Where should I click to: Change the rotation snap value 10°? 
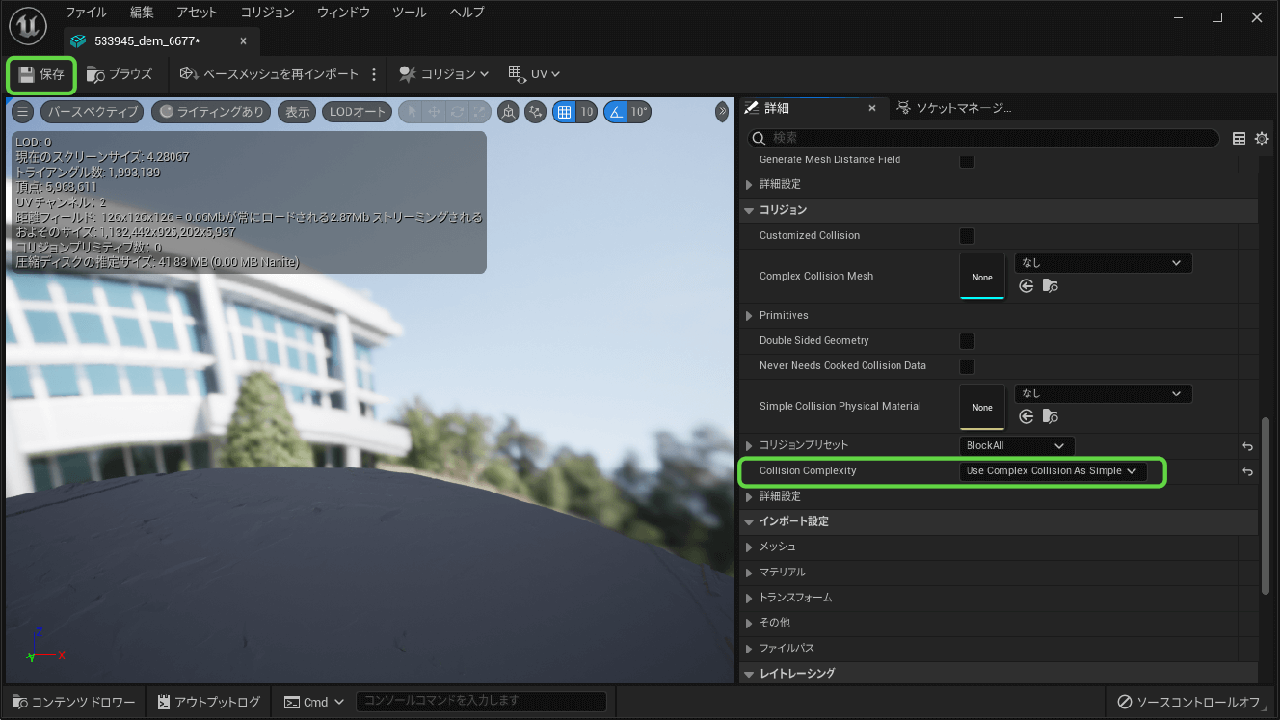click(639, 112)
